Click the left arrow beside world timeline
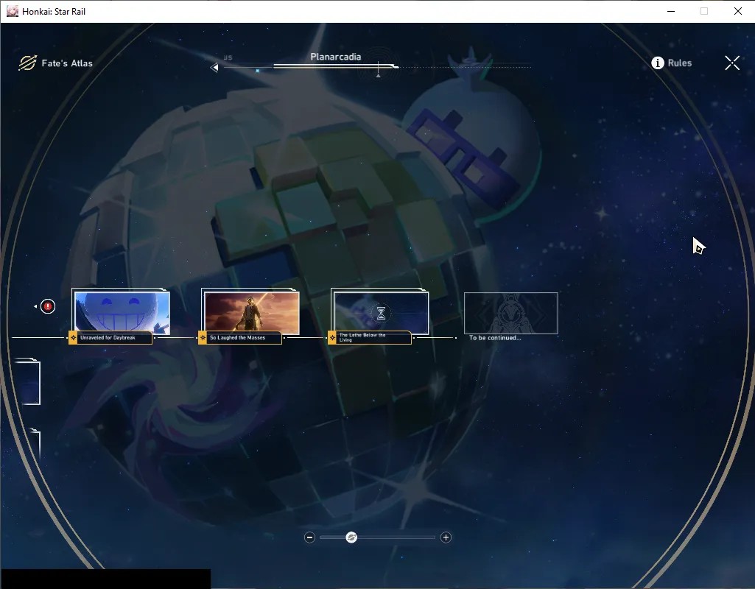 tap(214, 68)
